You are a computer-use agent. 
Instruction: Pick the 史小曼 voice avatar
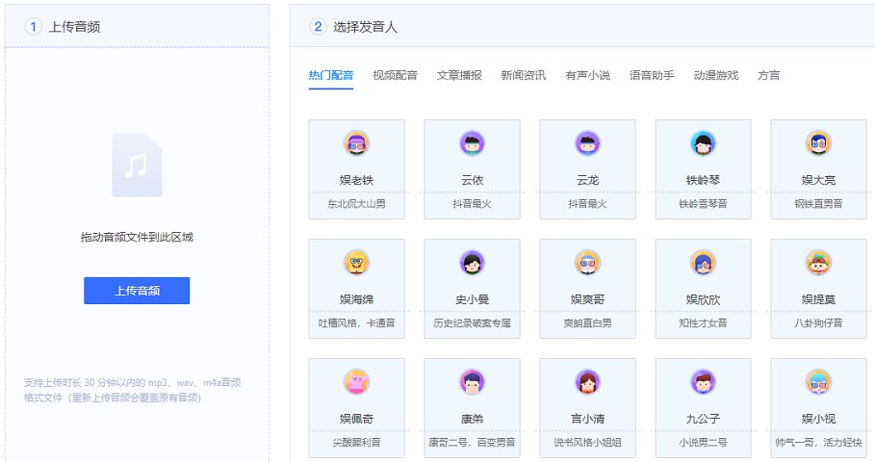(x=472, y=263)
